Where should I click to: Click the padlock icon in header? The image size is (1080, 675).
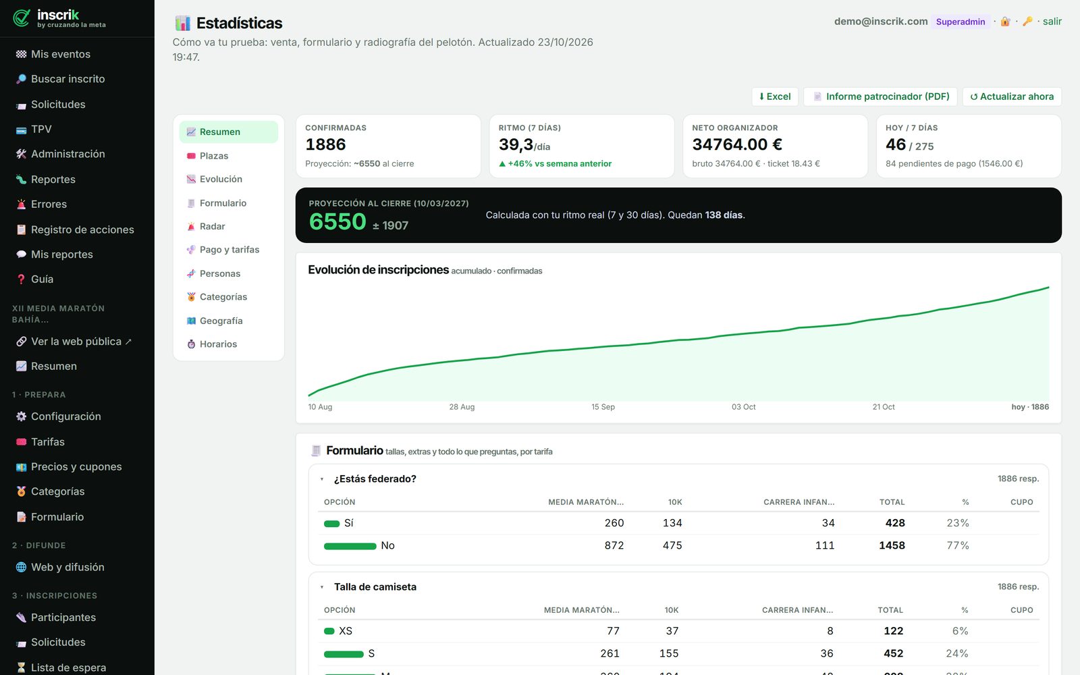coord(1005,22)
